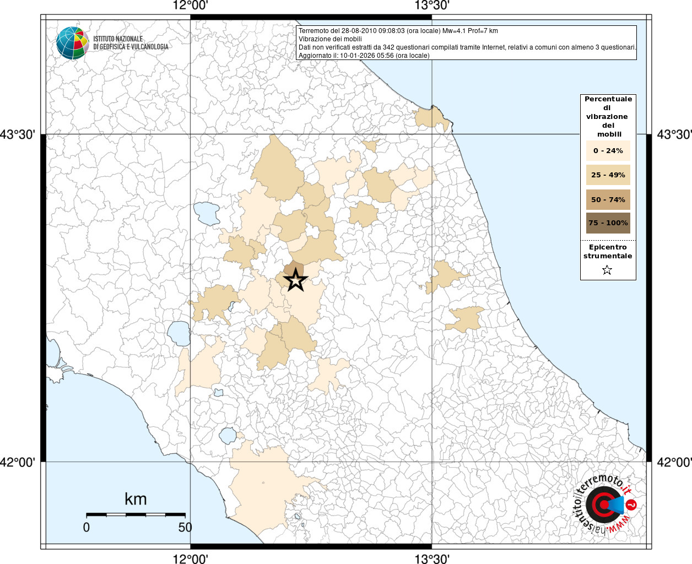Click the 'Percentuale di vibrazione dei mobili' legend title
This screenshot has height=564, width=692.
[608, 116]
